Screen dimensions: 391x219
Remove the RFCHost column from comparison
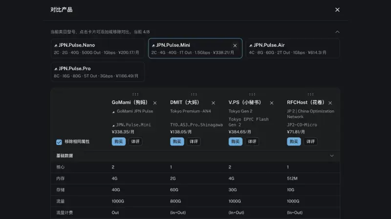click(330, 103)
